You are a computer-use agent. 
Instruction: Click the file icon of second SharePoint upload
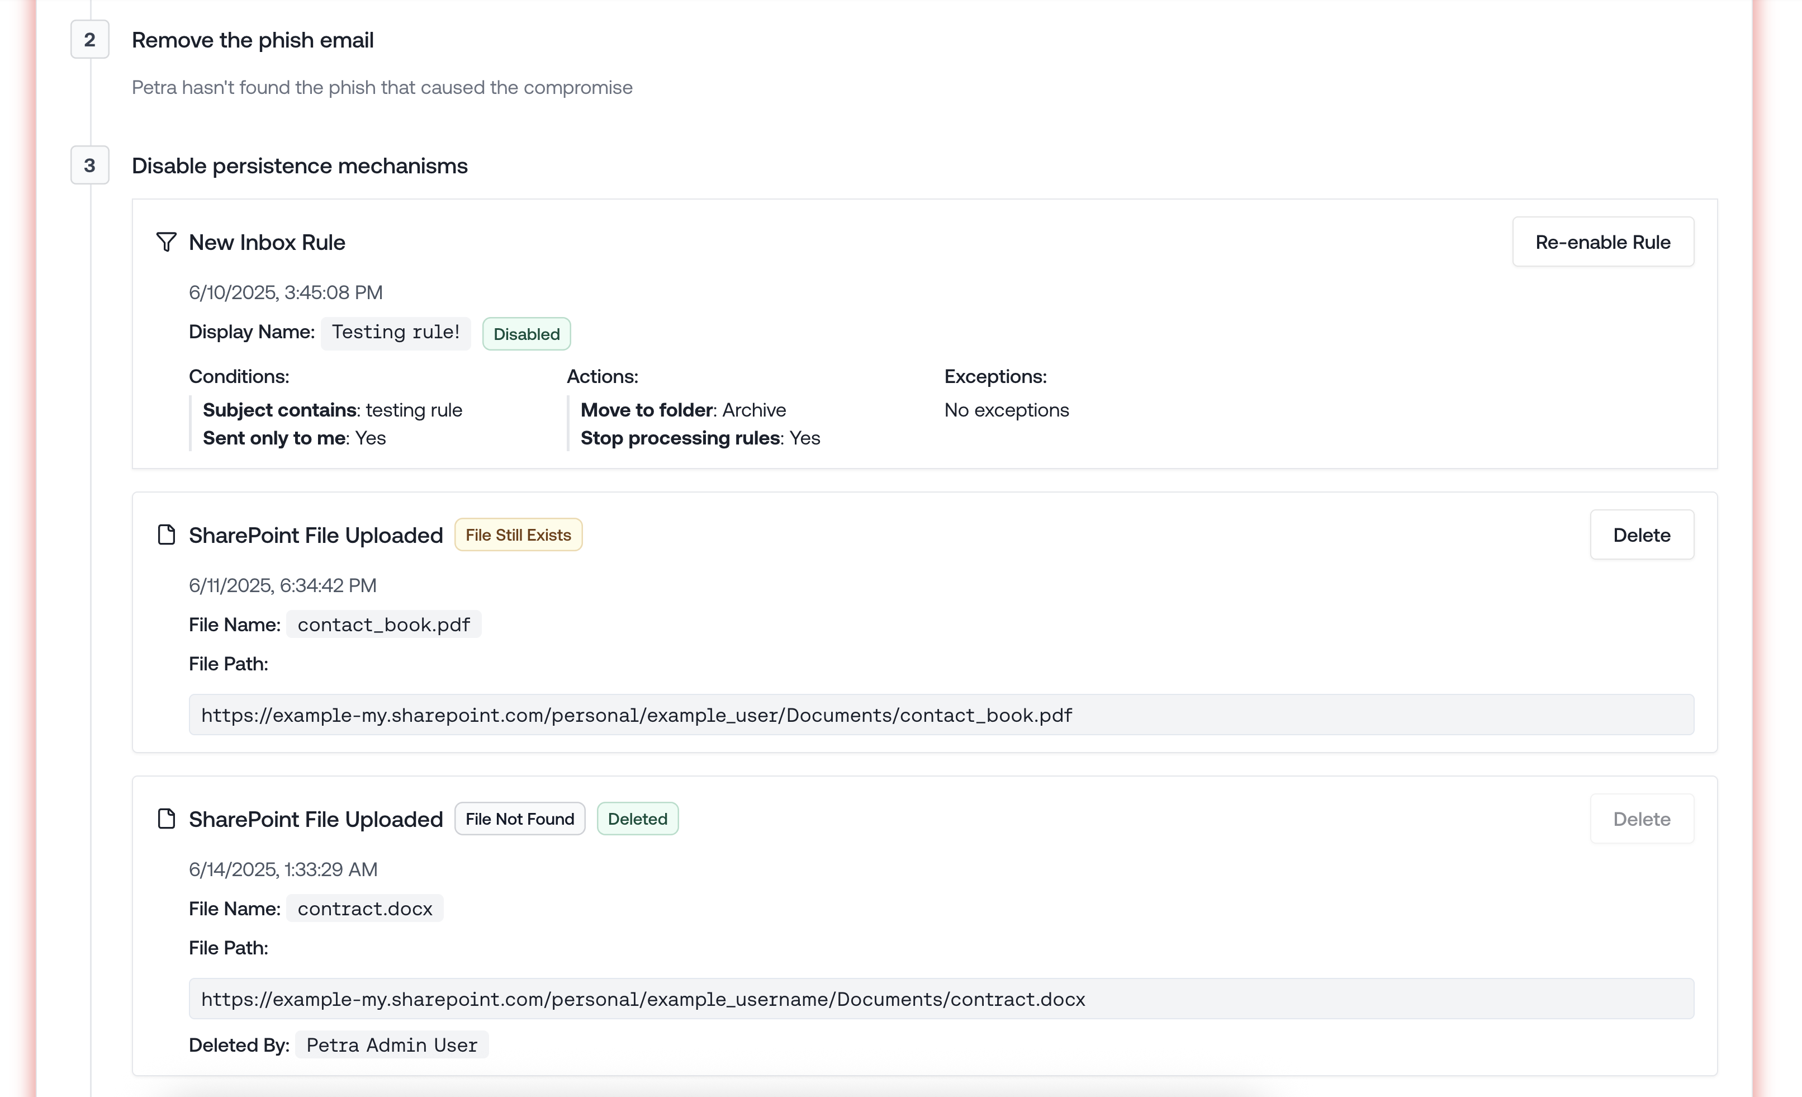point(166,819)
